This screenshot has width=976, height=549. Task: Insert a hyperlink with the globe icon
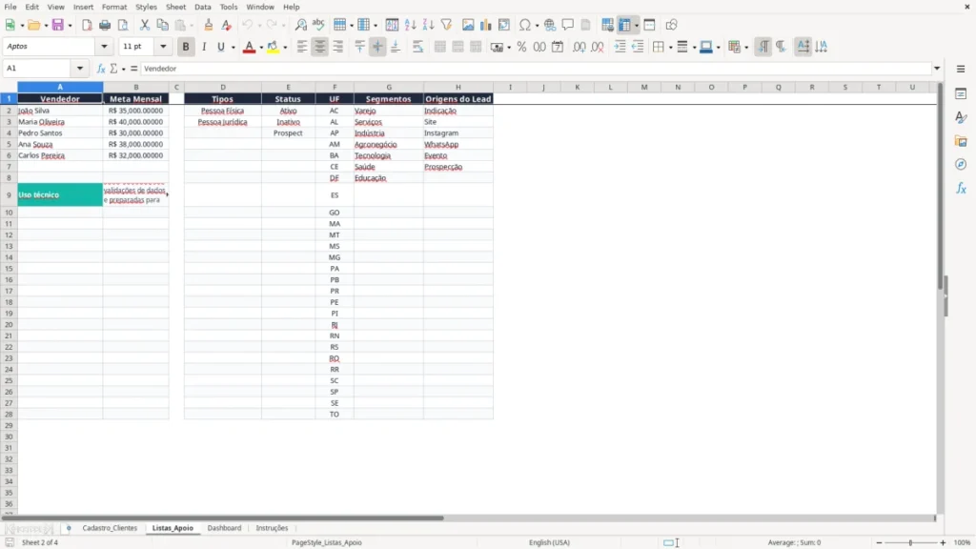coord(550,25)
